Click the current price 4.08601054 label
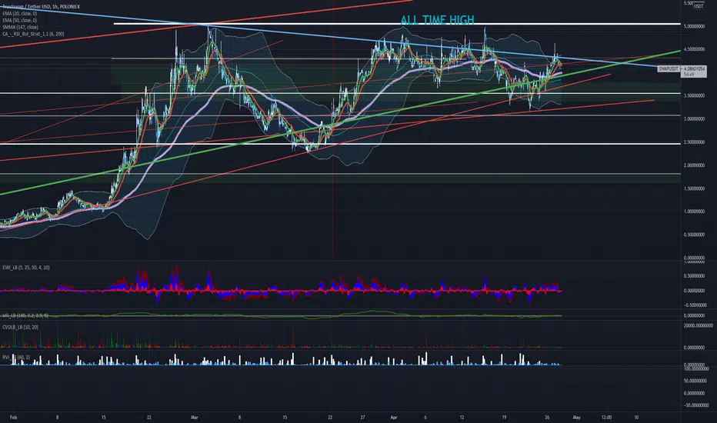This screenshot has height=423, width=717. point(695,68)
